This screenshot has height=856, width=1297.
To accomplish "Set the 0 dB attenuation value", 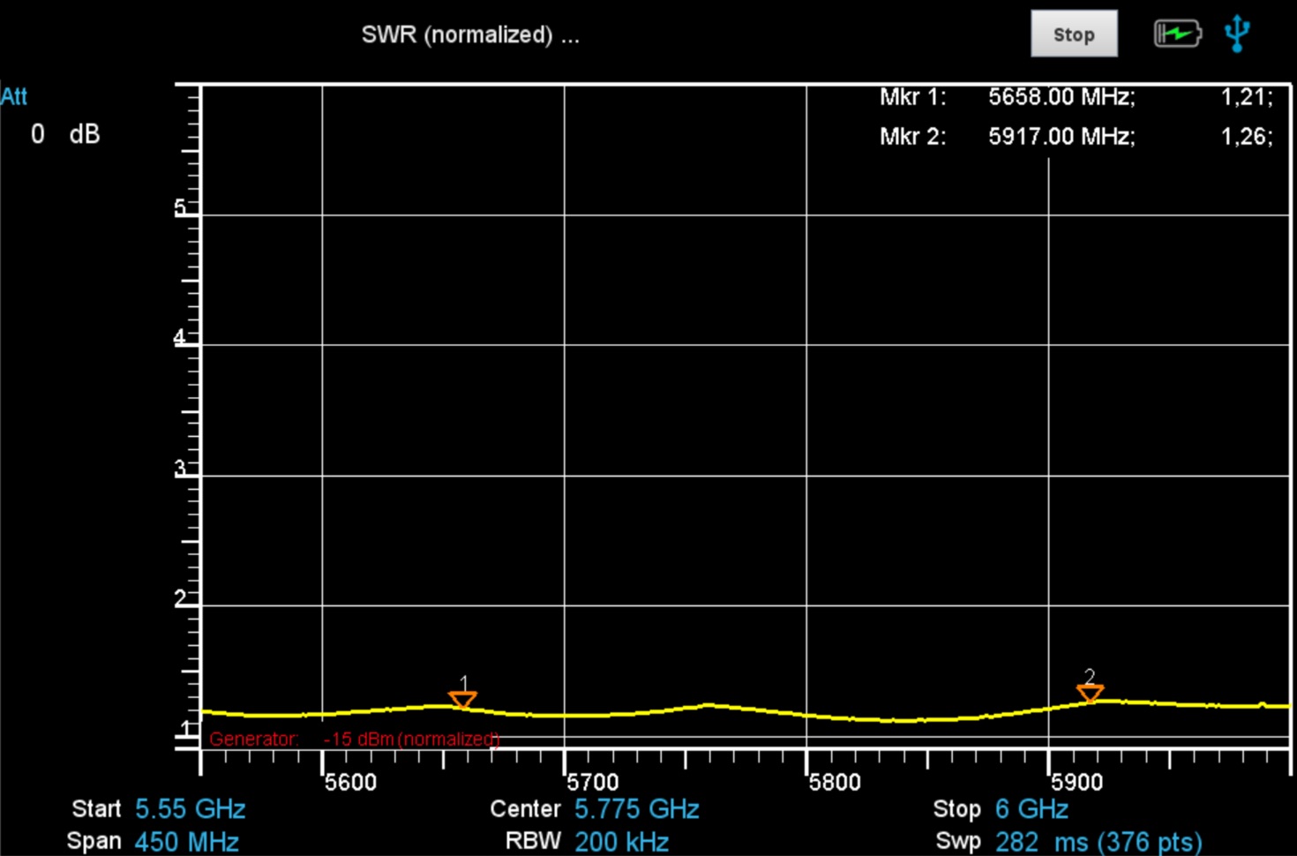I will click(65, 134).
